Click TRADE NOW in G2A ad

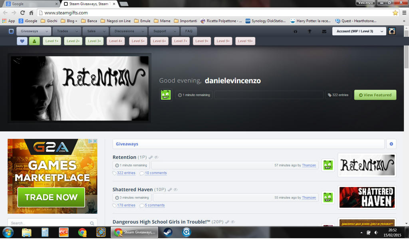(51, 197)
